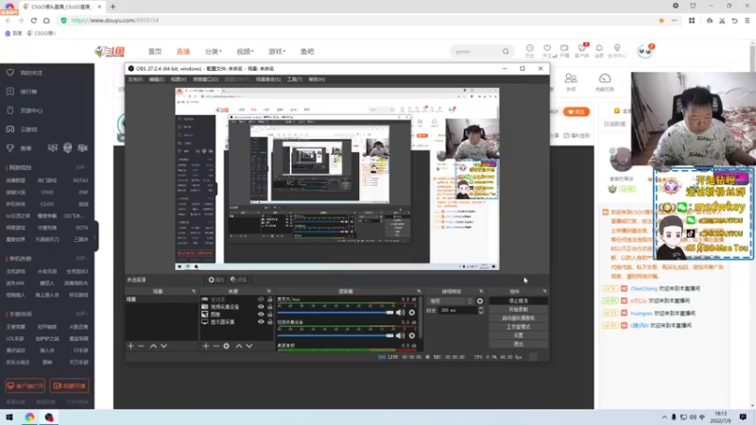Click the 工作室模式 button in OBS Controls
The width and height of the screenshot is (756, 425).
[x=518, y=327]
